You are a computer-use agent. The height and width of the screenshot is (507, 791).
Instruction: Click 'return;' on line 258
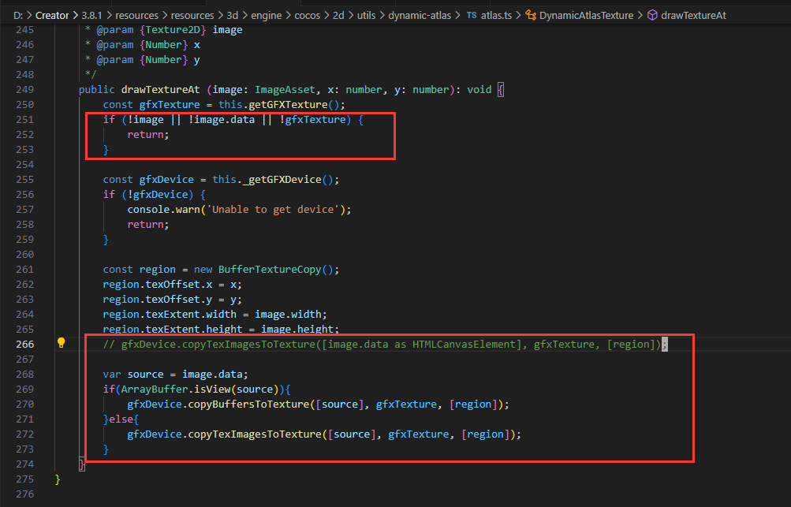click(148, 225)
